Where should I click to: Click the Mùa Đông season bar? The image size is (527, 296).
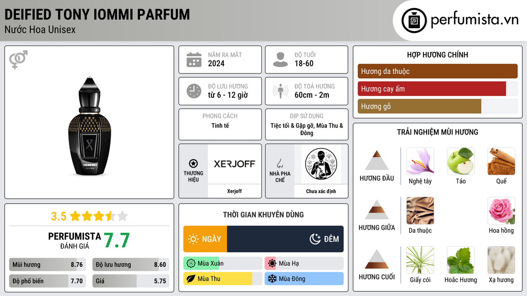[x=304, y=279]
